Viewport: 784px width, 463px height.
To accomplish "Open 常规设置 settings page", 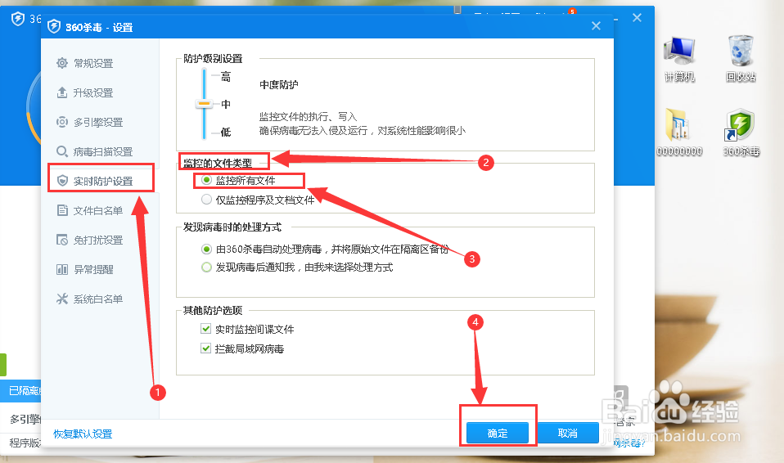I will (x=93, y=64).
